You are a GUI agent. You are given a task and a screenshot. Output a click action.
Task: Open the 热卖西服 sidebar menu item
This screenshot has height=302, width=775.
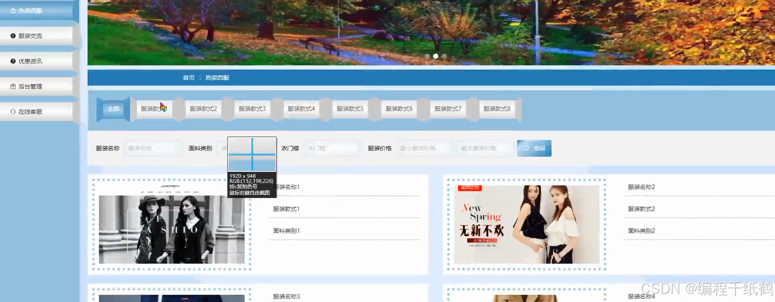click(37, 11)
